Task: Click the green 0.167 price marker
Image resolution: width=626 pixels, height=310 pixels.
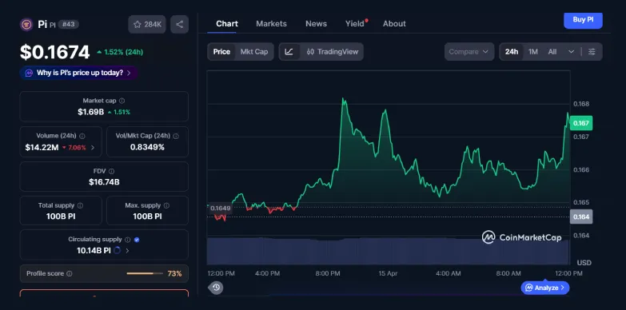Action: pos(581,123)
